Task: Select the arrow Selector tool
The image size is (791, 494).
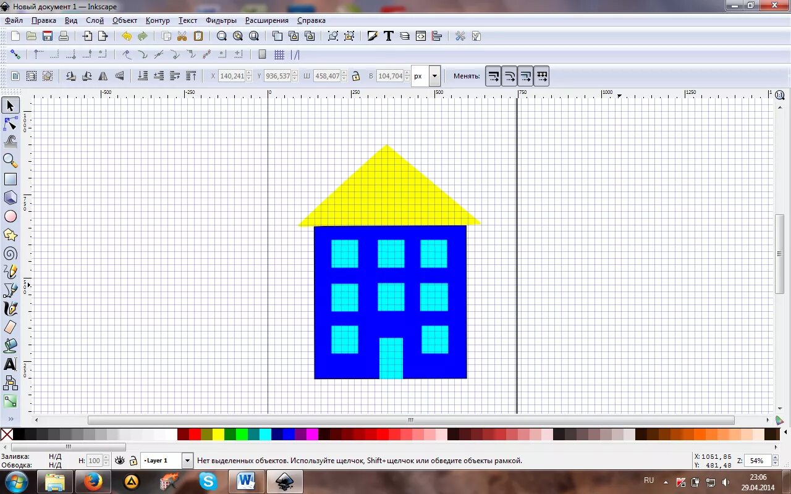Action: point(11,106)
